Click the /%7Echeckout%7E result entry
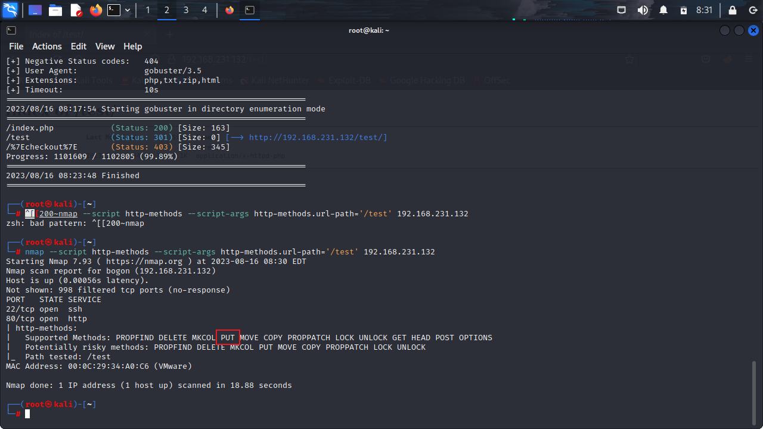The image size is (763, 429). click(x=42, y=147)
